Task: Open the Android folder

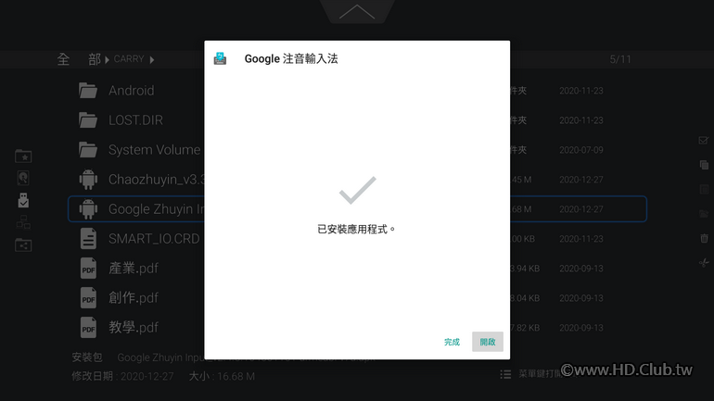Action: point(131,91)
